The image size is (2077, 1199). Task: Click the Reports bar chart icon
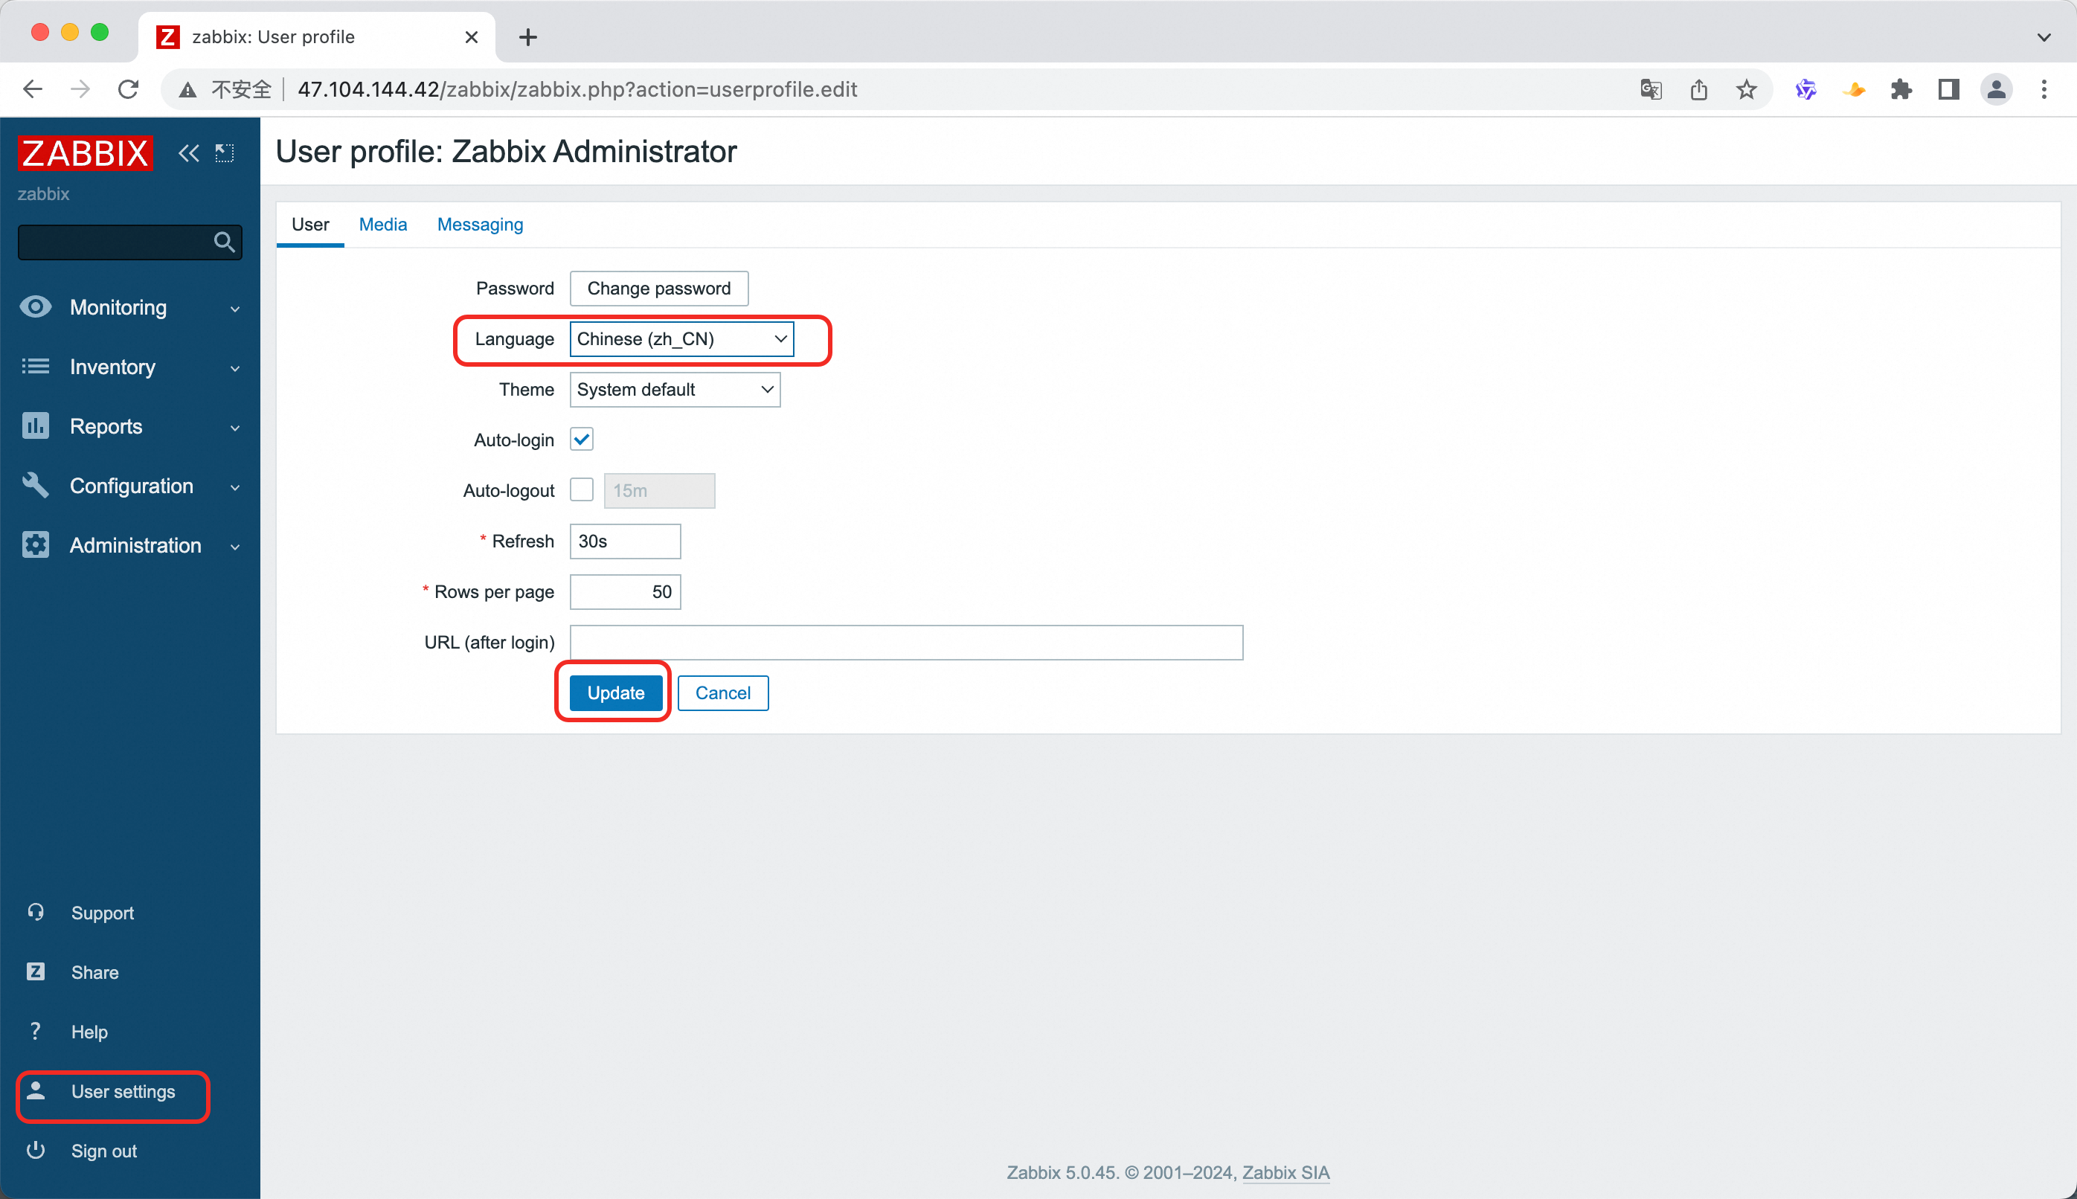pos(36,425)
